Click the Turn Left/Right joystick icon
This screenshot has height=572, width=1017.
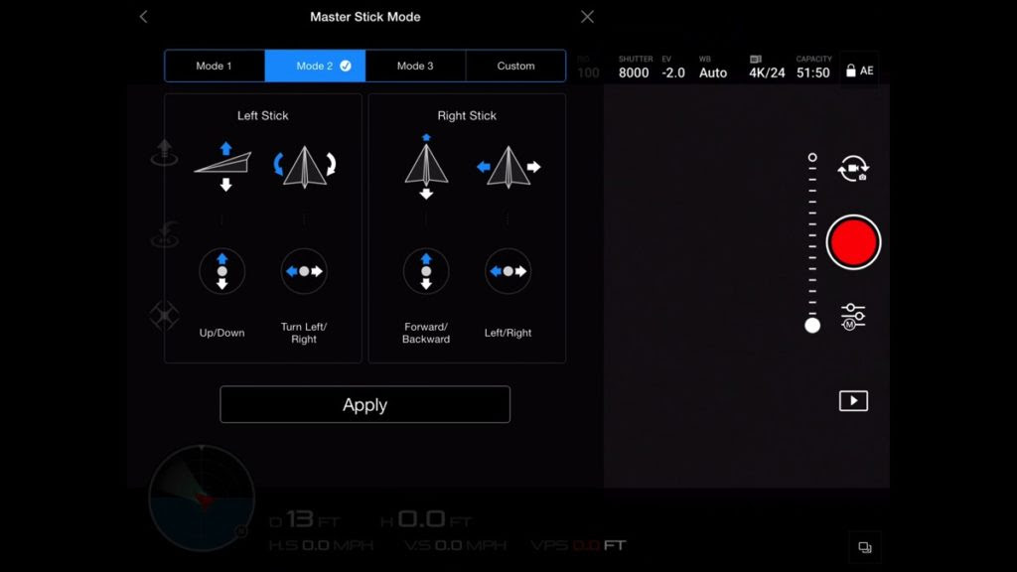click(x=304, y=271)
